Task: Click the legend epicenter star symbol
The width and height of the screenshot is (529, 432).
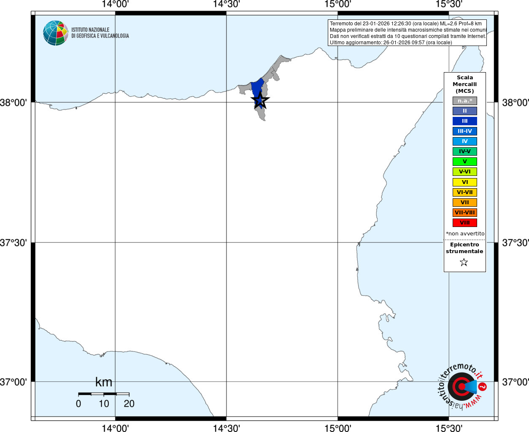Action: pyautogui.click(x=464, y=262)
